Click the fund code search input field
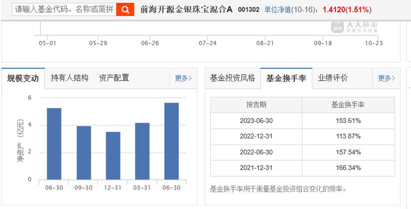411x209 pixels. (x=64, y=9)
